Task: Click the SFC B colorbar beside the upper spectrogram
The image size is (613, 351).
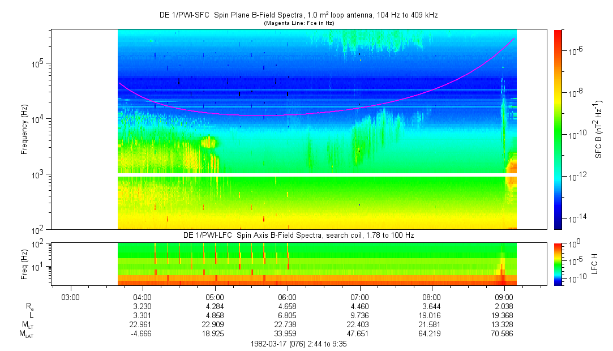Action: (558, 129)
